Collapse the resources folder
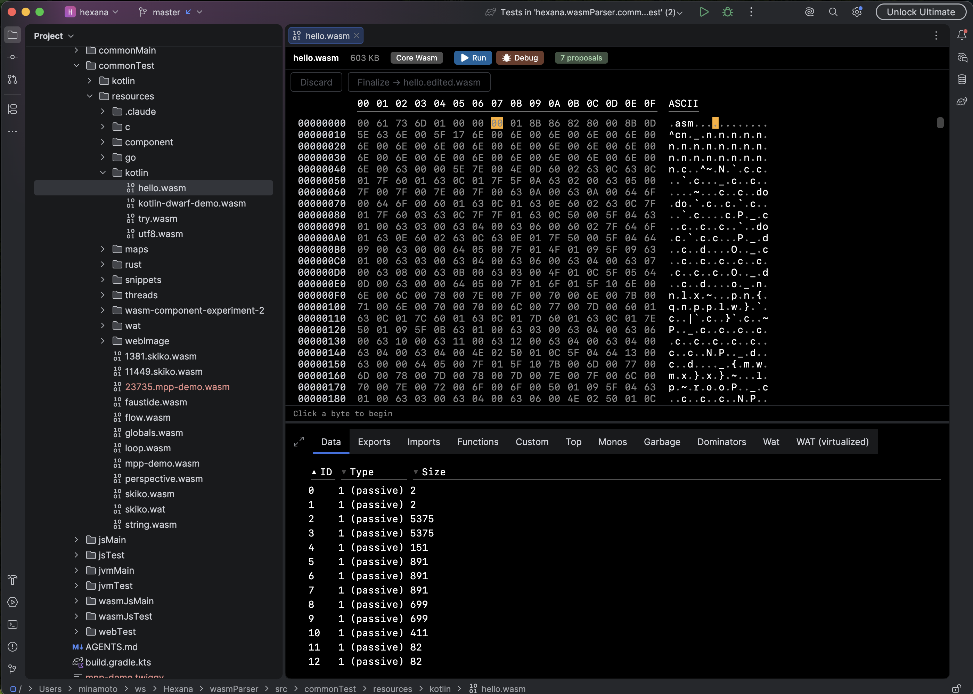 (89, 96)
